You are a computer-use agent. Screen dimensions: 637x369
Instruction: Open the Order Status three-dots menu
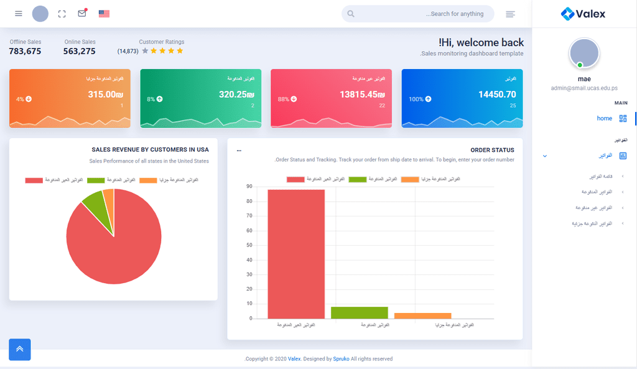(239, 150)
